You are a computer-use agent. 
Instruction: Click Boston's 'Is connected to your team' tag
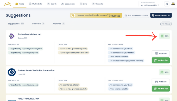pyautogui.click(x=121, y=49)
